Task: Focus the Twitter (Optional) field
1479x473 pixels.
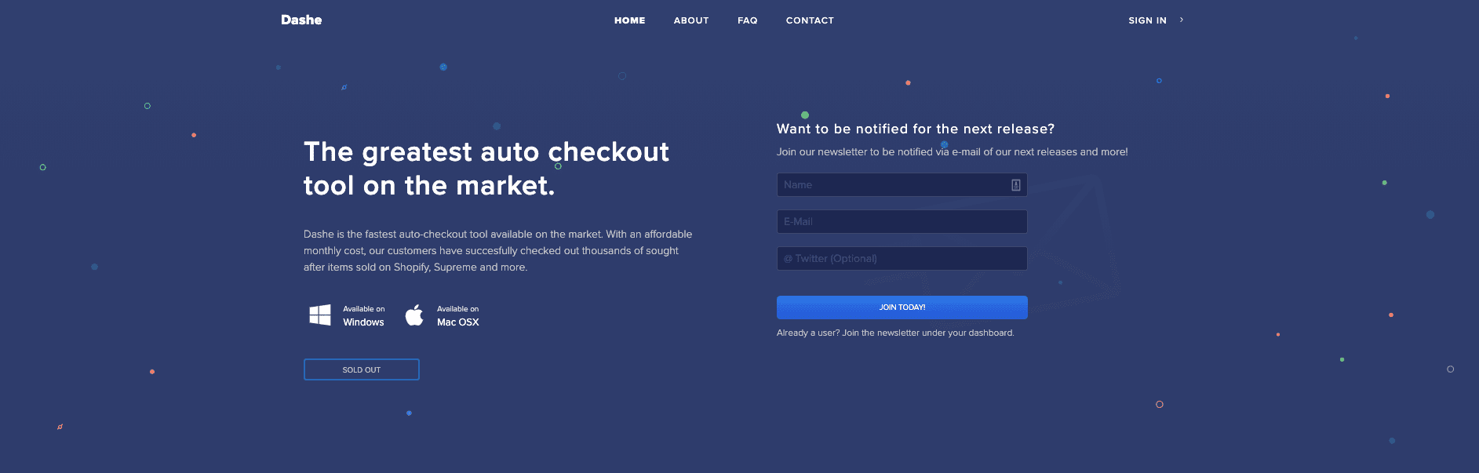Action: 902,259
